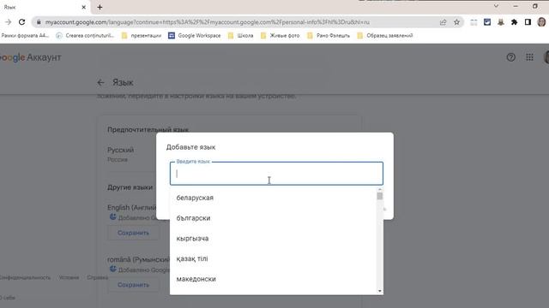
Task: Open the extensions puzzle icon
Action: (x=514, y=22)
